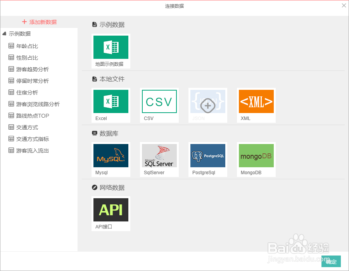The image size is (349, 271).
Task: Click the table icon beside 路线热点TOP
Action: pos(11,115)
